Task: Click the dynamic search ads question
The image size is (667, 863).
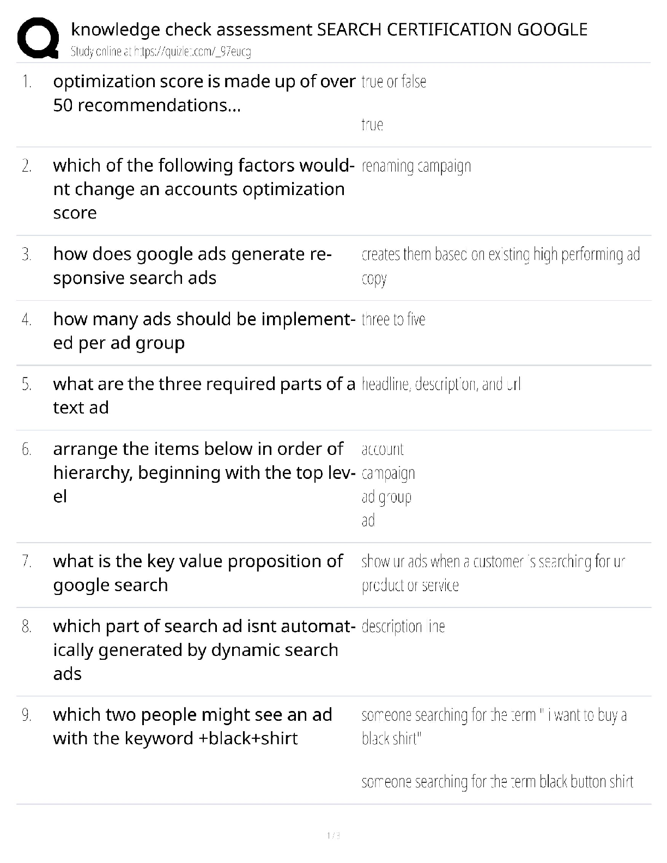Action: (204, 650)
